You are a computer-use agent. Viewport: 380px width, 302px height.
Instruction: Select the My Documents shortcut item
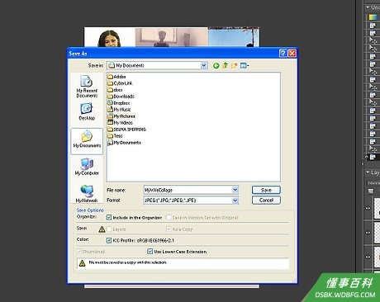point(124,143)
